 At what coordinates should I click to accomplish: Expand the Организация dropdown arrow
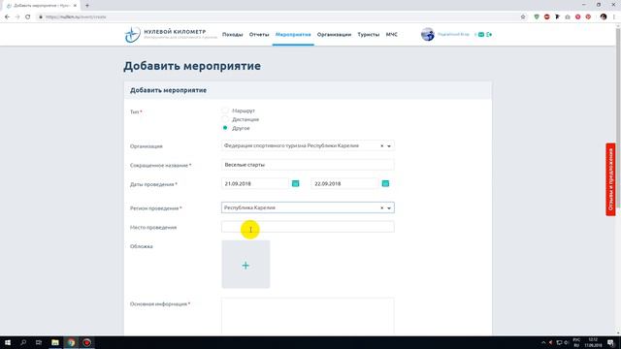point(389,146)
